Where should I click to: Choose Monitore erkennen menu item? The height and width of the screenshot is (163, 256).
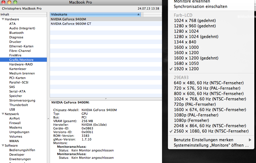point(192,1)
